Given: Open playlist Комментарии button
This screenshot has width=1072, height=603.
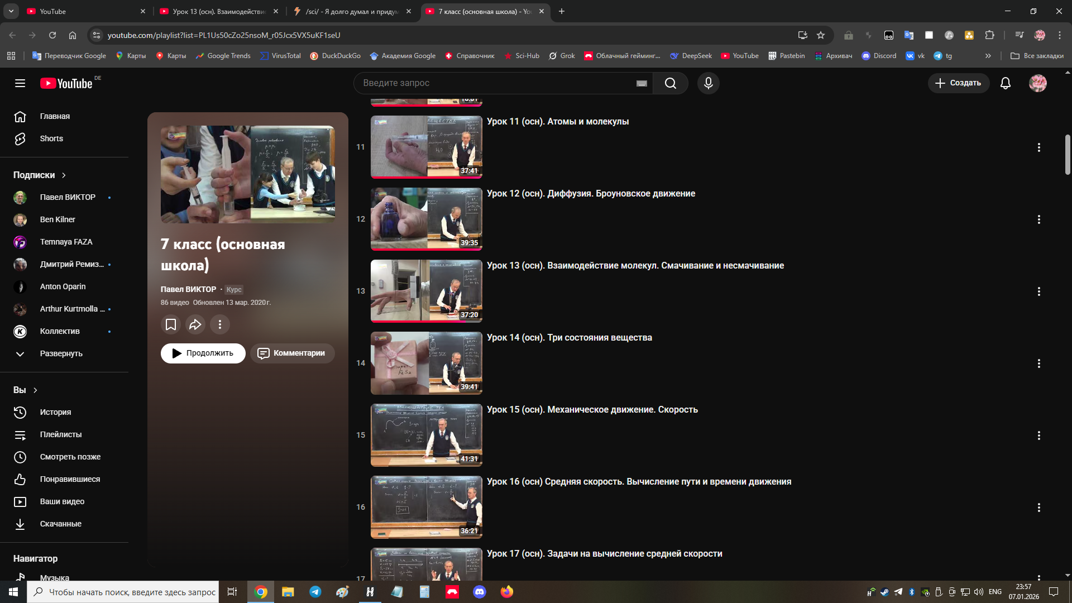Looking at the screenshot, I should point(293,353).
